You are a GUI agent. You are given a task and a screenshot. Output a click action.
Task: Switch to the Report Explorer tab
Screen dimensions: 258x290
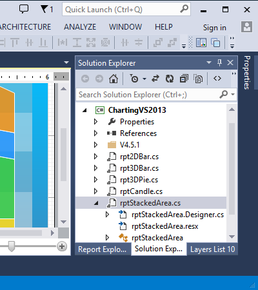pos(102,249)
